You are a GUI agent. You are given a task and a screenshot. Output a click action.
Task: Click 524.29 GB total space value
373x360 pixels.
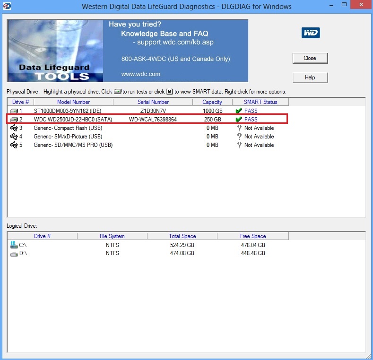coord(182,245)
